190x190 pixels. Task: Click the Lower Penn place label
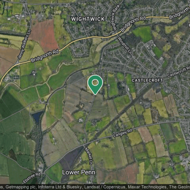pos(79,172)
